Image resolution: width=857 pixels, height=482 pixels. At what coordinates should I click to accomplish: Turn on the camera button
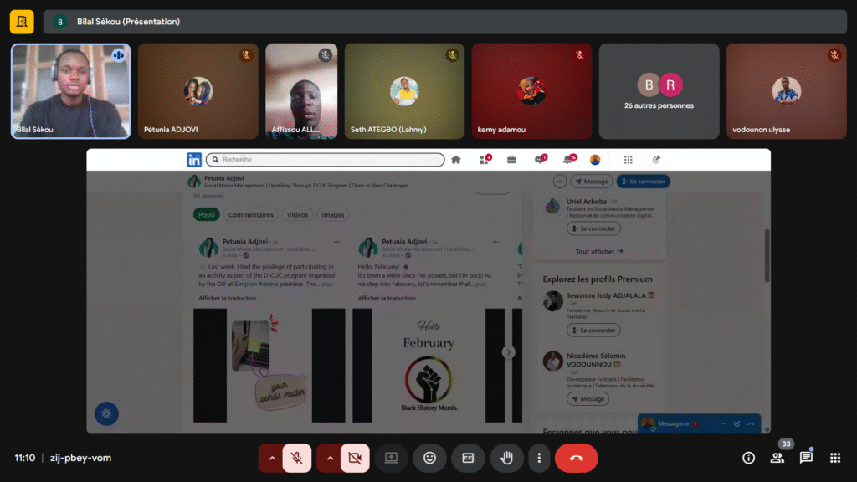pos(355,458)
